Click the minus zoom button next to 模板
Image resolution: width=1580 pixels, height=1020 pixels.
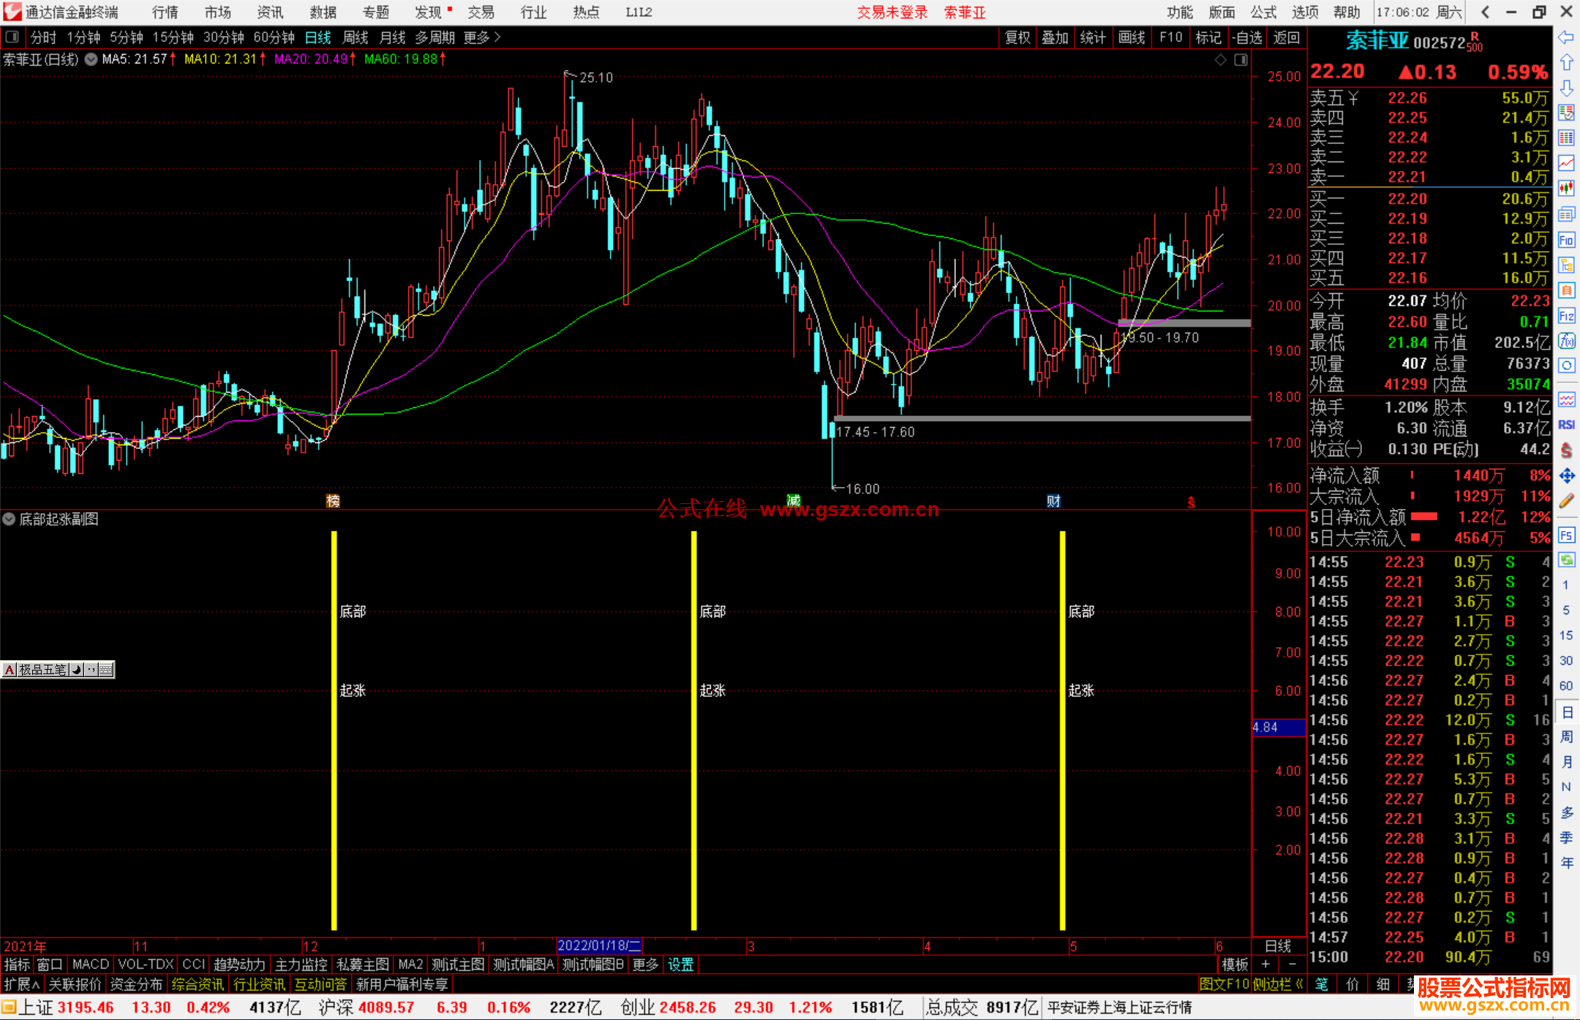pyautogui.click(x=1292, y=964)
